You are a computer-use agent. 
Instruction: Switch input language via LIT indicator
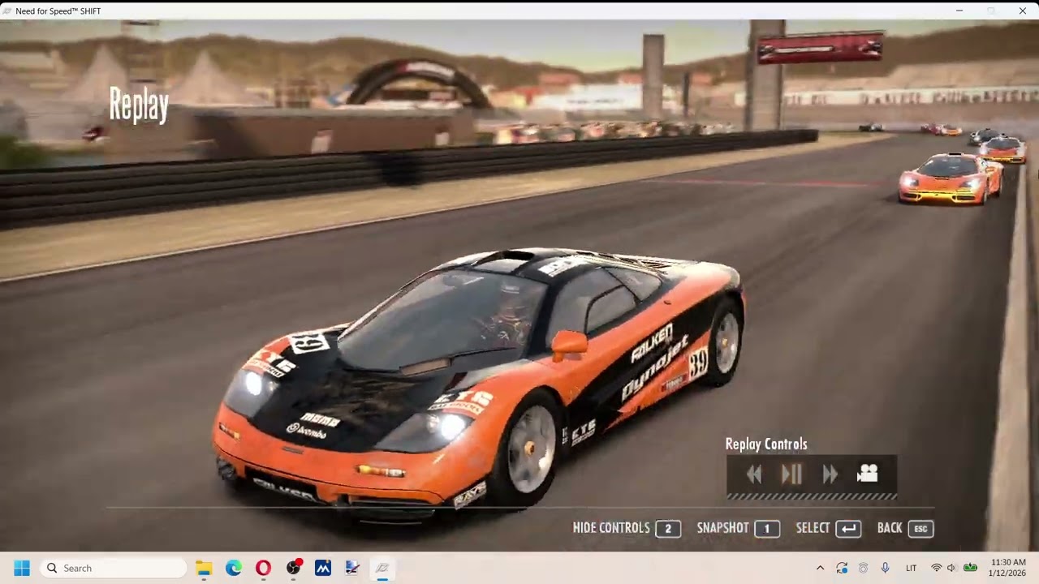click(x=912, y=569)
